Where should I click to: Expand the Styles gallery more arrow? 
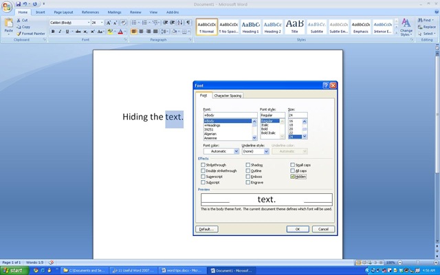(396, 32)
